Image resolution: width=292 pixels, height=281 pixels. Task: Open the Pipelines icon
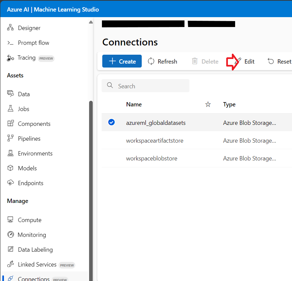(x=11, y=138)
